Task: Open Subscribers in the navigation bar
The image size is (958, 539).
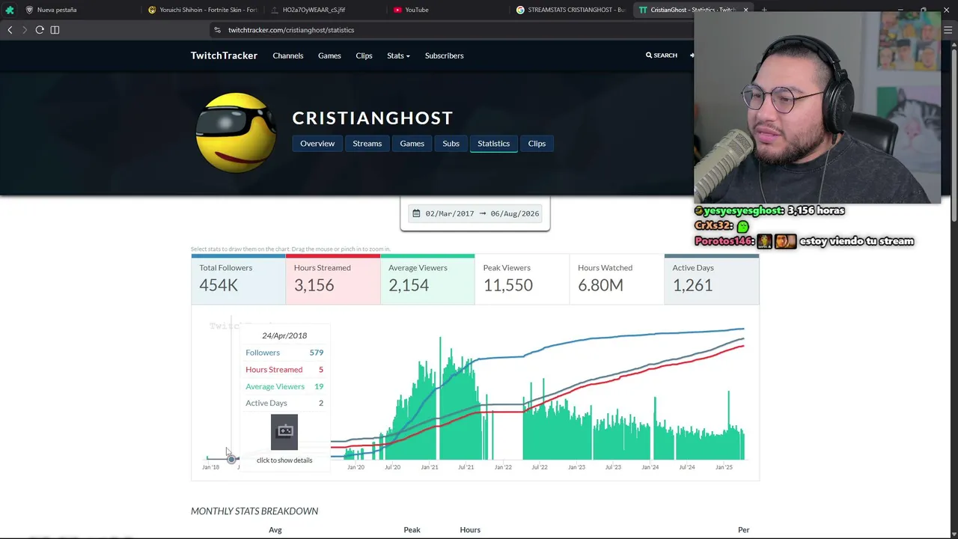Action: click(x=445, y=55)
